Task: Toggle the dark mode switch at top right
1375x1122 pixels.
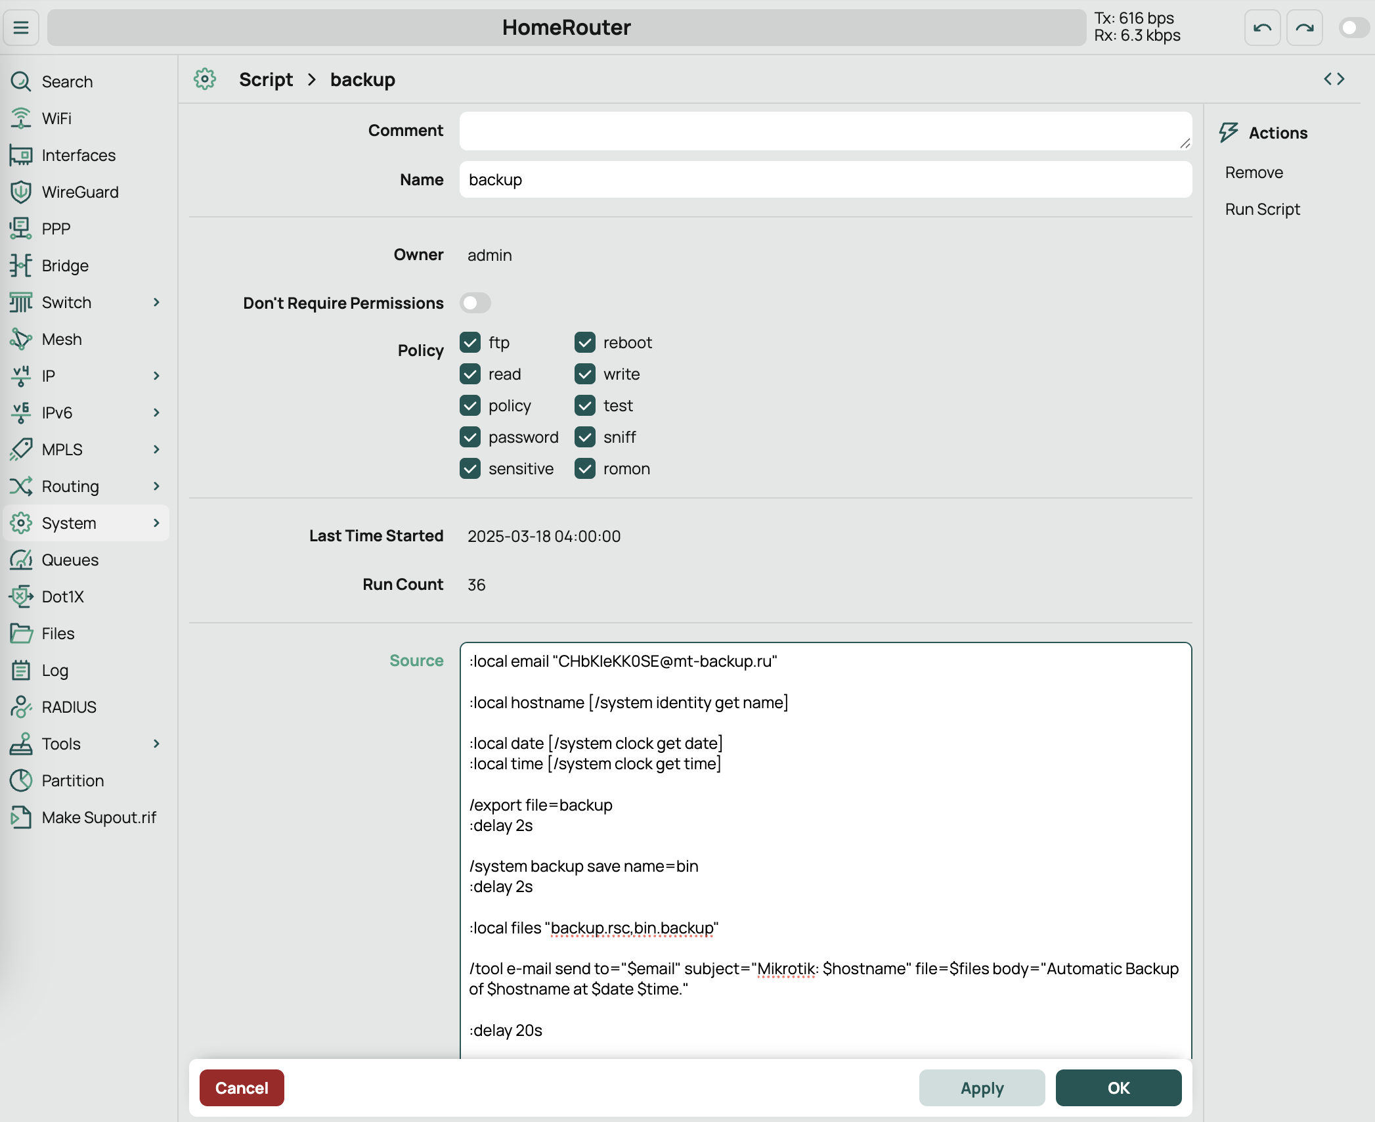Action: tap(1353, 28)
